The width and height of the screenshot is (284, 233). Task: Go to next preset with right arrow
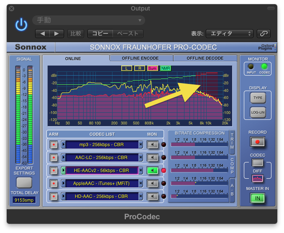coord(57,34)
